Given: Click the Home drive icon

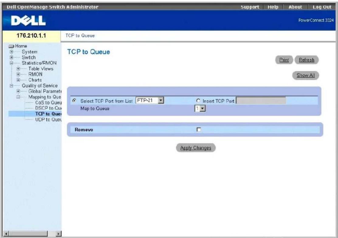Looking at the screenshot, I should 11,46.
